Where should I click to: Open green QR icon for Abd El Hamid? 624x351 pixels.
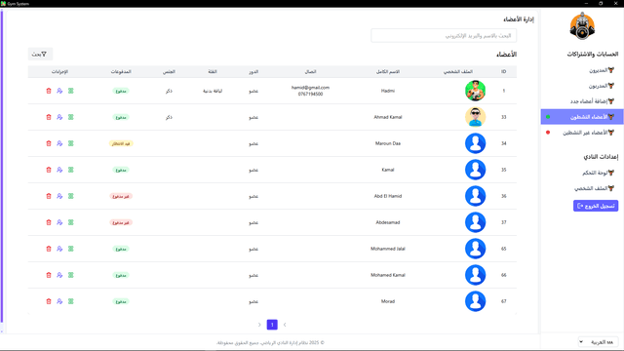click(x=71, y=196)
